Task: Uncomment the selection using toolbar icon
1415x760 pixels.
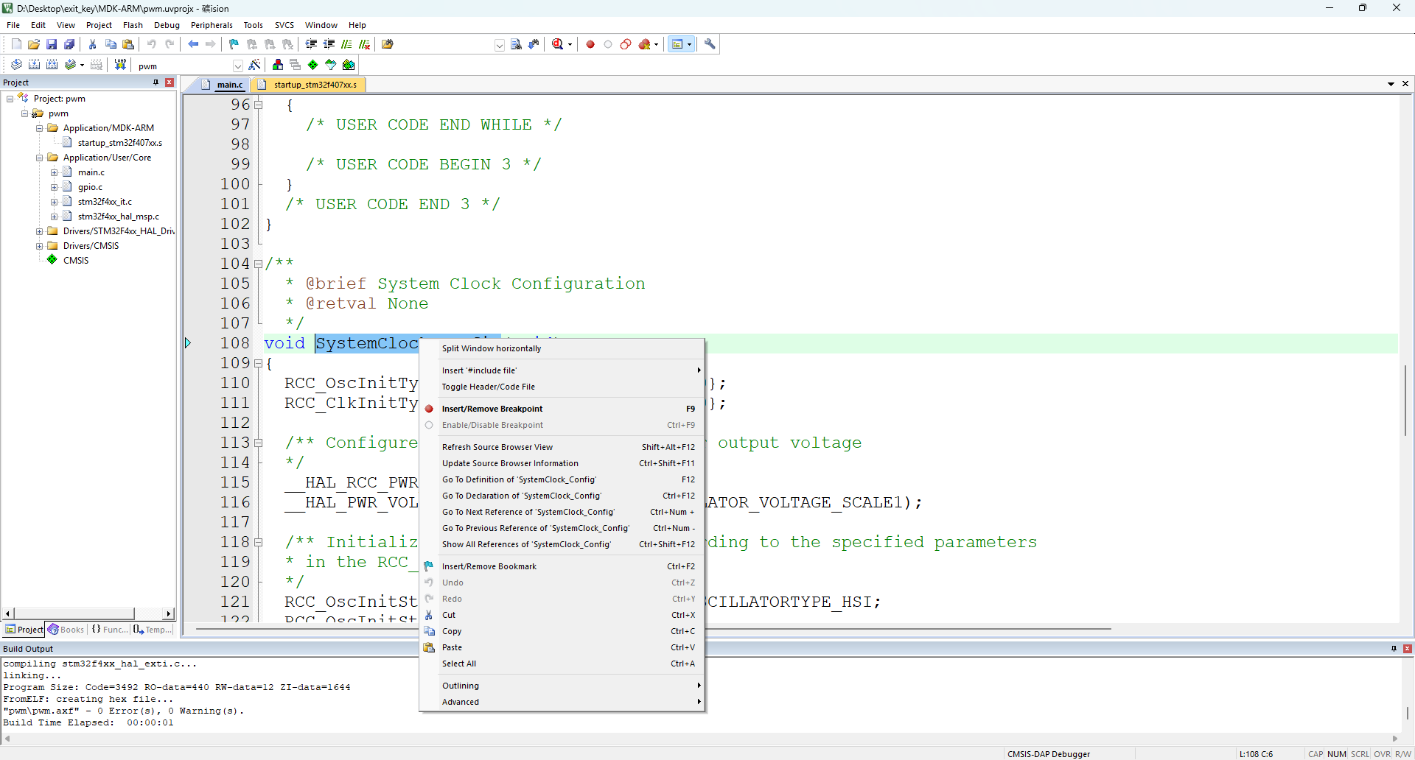Action: (364, 44)
